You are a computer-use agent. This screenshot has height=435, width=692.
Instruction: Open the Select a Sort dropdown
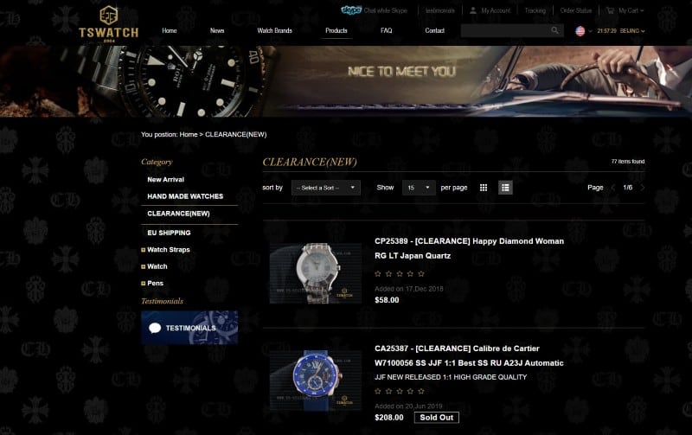click(x=326, y=188)
